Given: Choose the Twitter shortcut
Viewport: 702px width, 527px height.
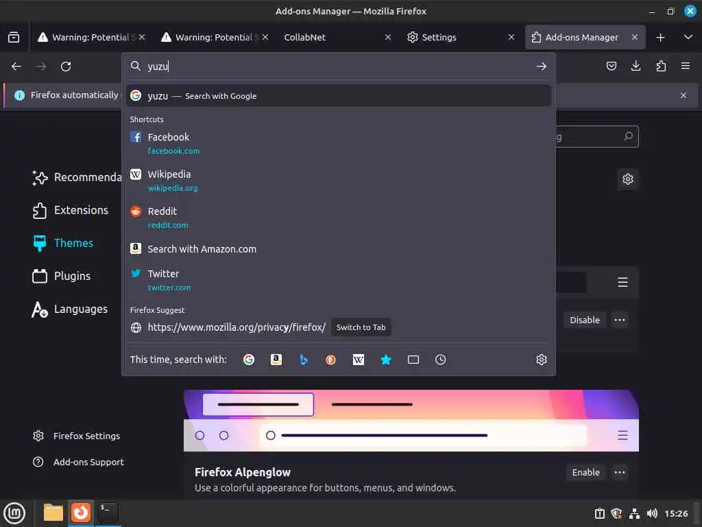Looking at the screenshot, I should [x=339, y=280].
